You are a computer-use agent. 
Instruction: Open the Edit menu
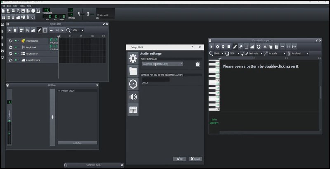pos(9,6)
